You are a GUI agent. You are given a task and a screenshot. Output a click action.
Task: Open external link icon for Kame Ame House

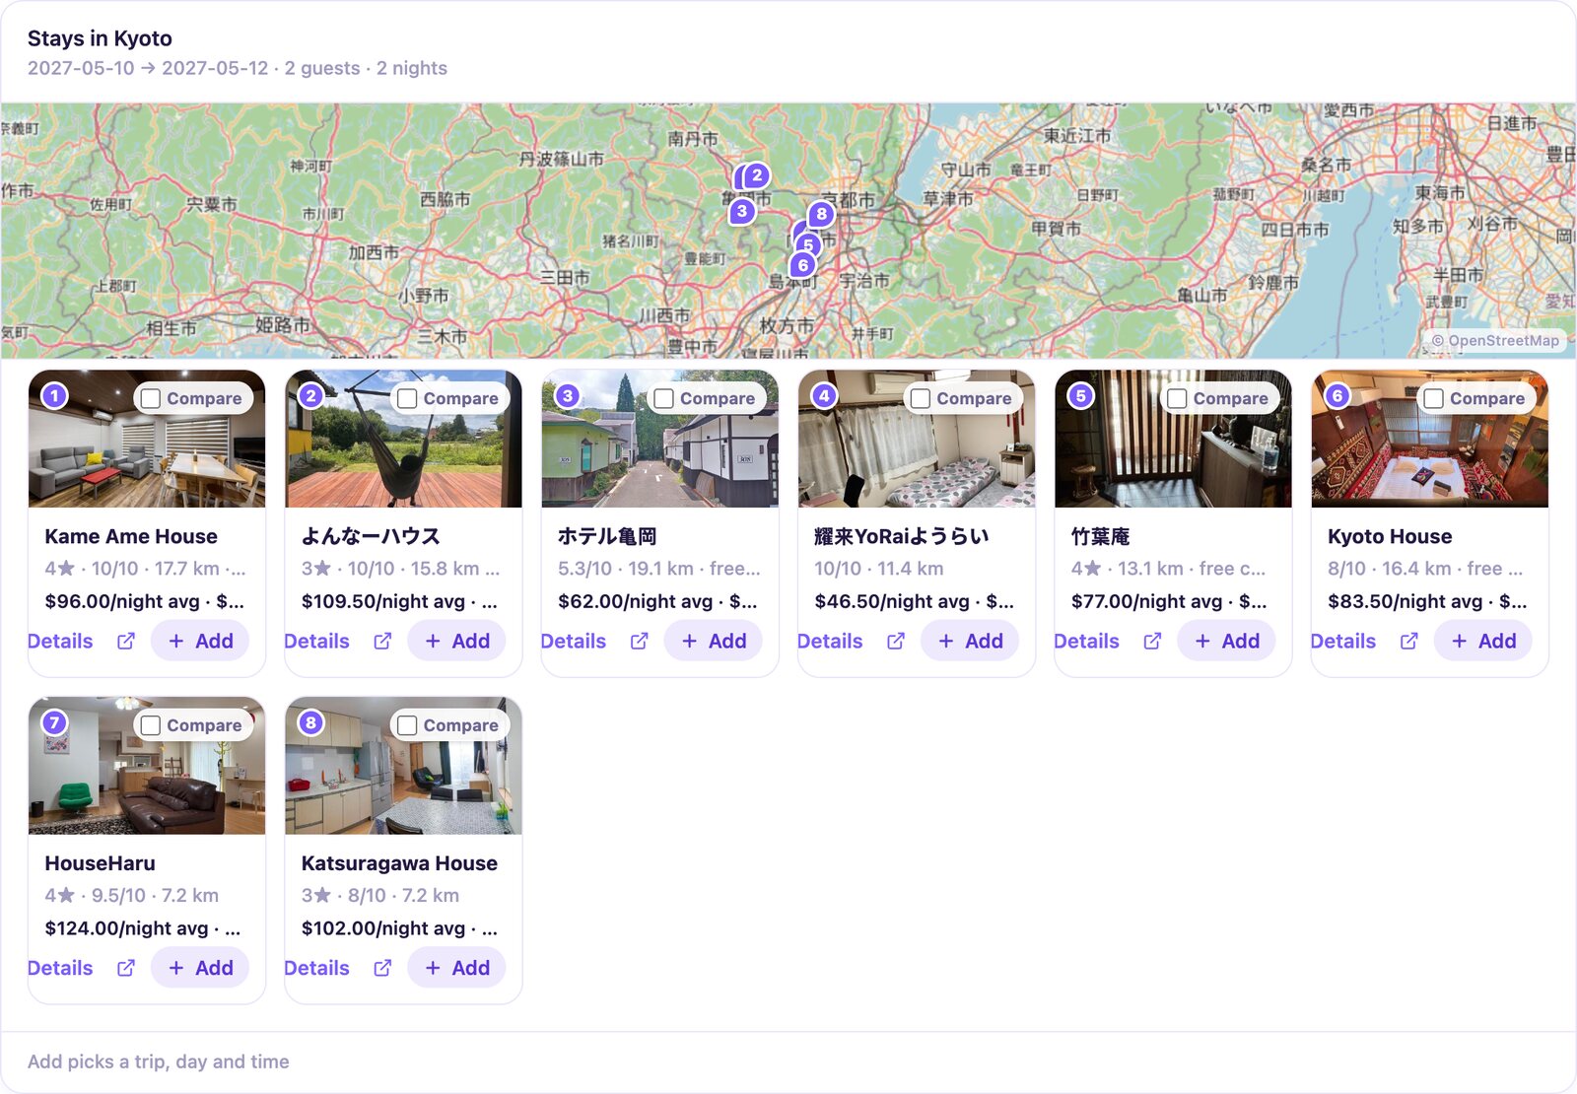pyautogui.click(x=126, y=642)
